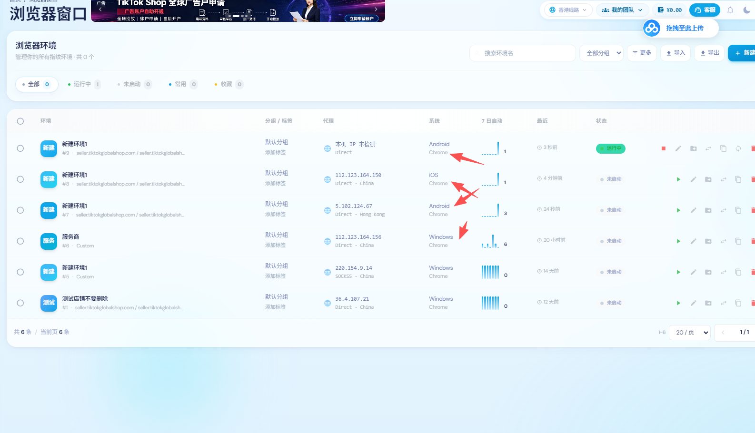Switch to the 运行中 filter tab
This screenshot has height=433, width=755.
[x=84, y=84]
